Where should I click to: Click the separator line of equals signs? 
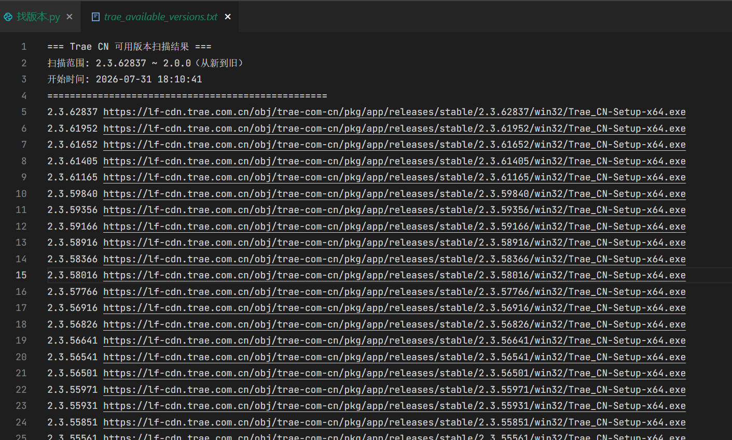[187, 96]
